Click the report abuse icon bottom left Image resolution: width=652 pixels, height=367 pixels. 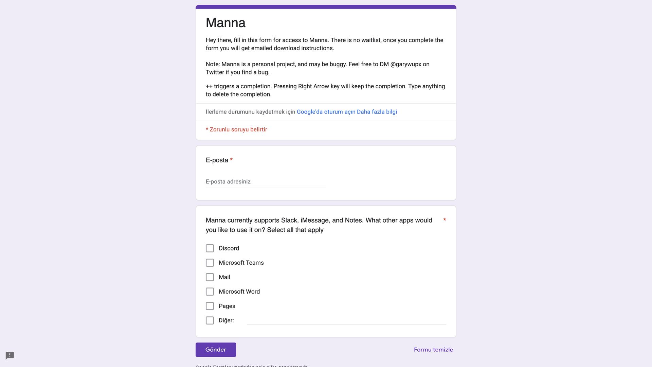pos(10,355)
